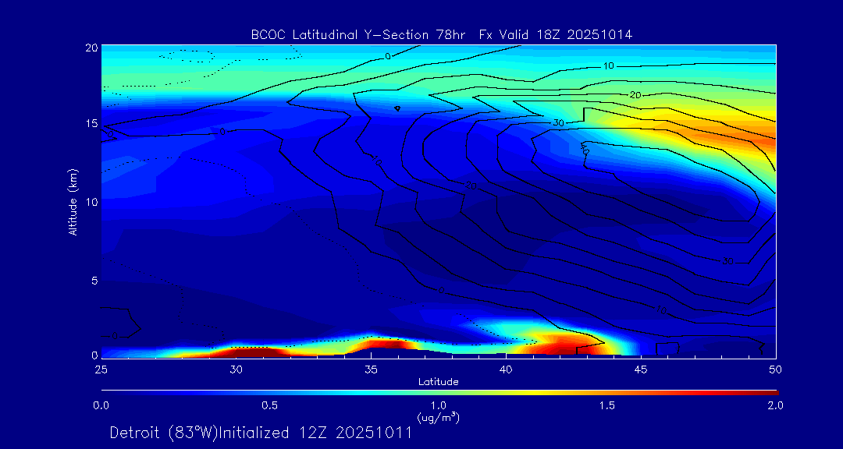Click latitude axis tick label "25"
Viewport: 843px width, 449px height.
click(101, 369)
